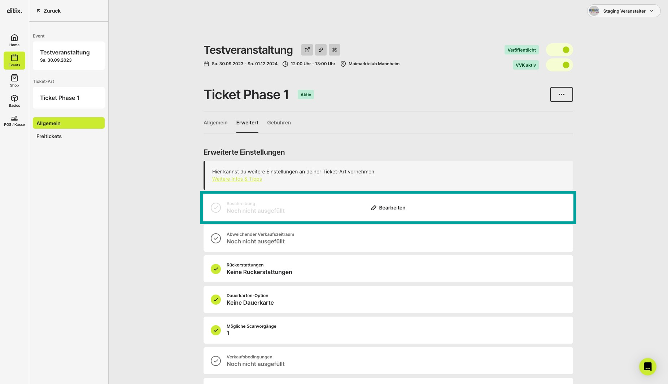The height and width of the screenshot is (384, 668).
Task: Open the Weitere Infos & Tipps link
Action: (x=237, y=179)
